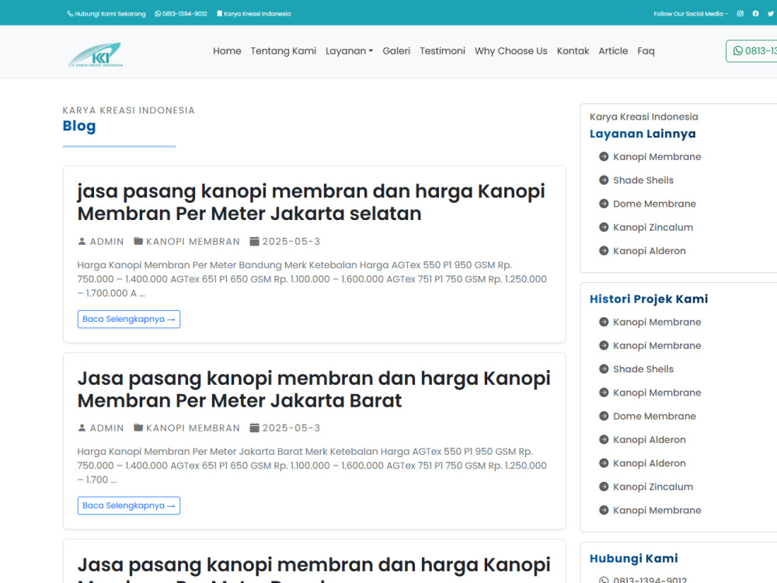Go to the Home page
777x583 pixels.
coord(227,51)
